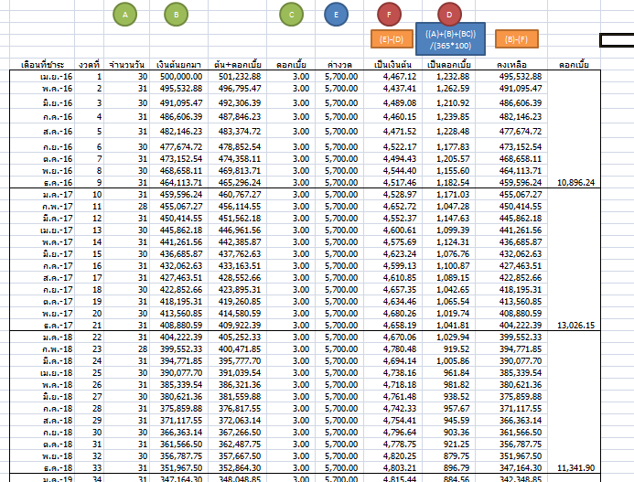
Task: Click the เป็นเงินต้น column header
Action: click(x=393, y=65)
